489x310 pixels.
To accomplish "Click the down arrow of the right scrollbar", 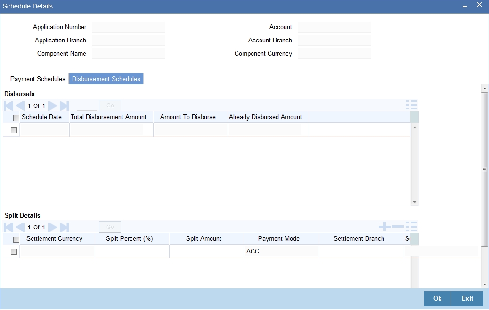I will click(484, 284).
